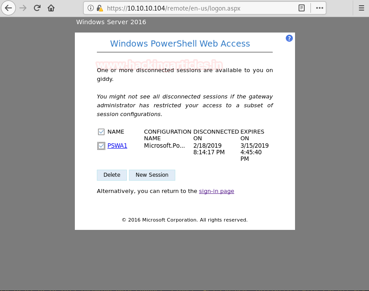Show site information via the info icon

point(91,8)
